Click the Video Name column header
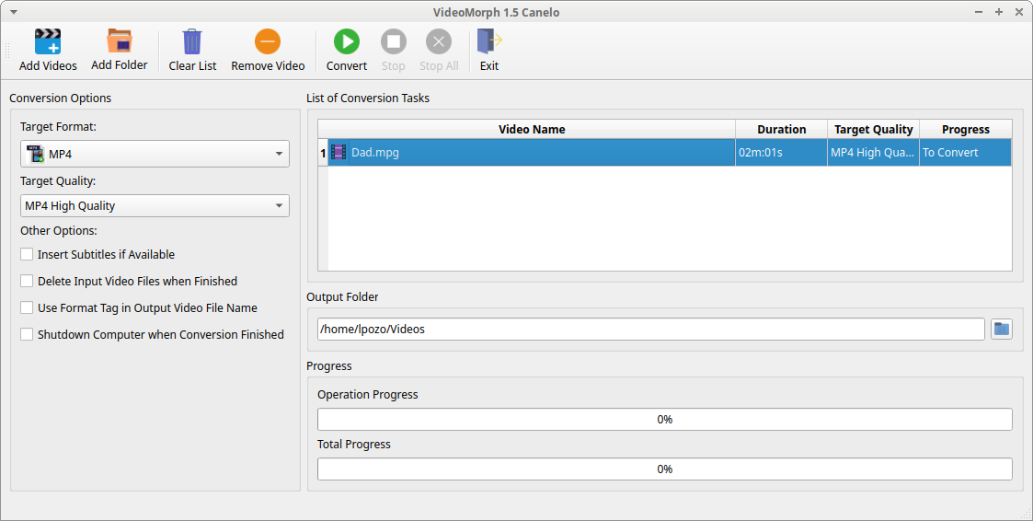The height and width of the screenshot is (521, 1033). (x=532, y=129)
